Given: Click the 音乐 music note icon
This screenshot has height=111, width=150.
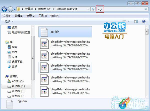Looking at the screenshot, I should pyautogui.click(x=9, y=67).
